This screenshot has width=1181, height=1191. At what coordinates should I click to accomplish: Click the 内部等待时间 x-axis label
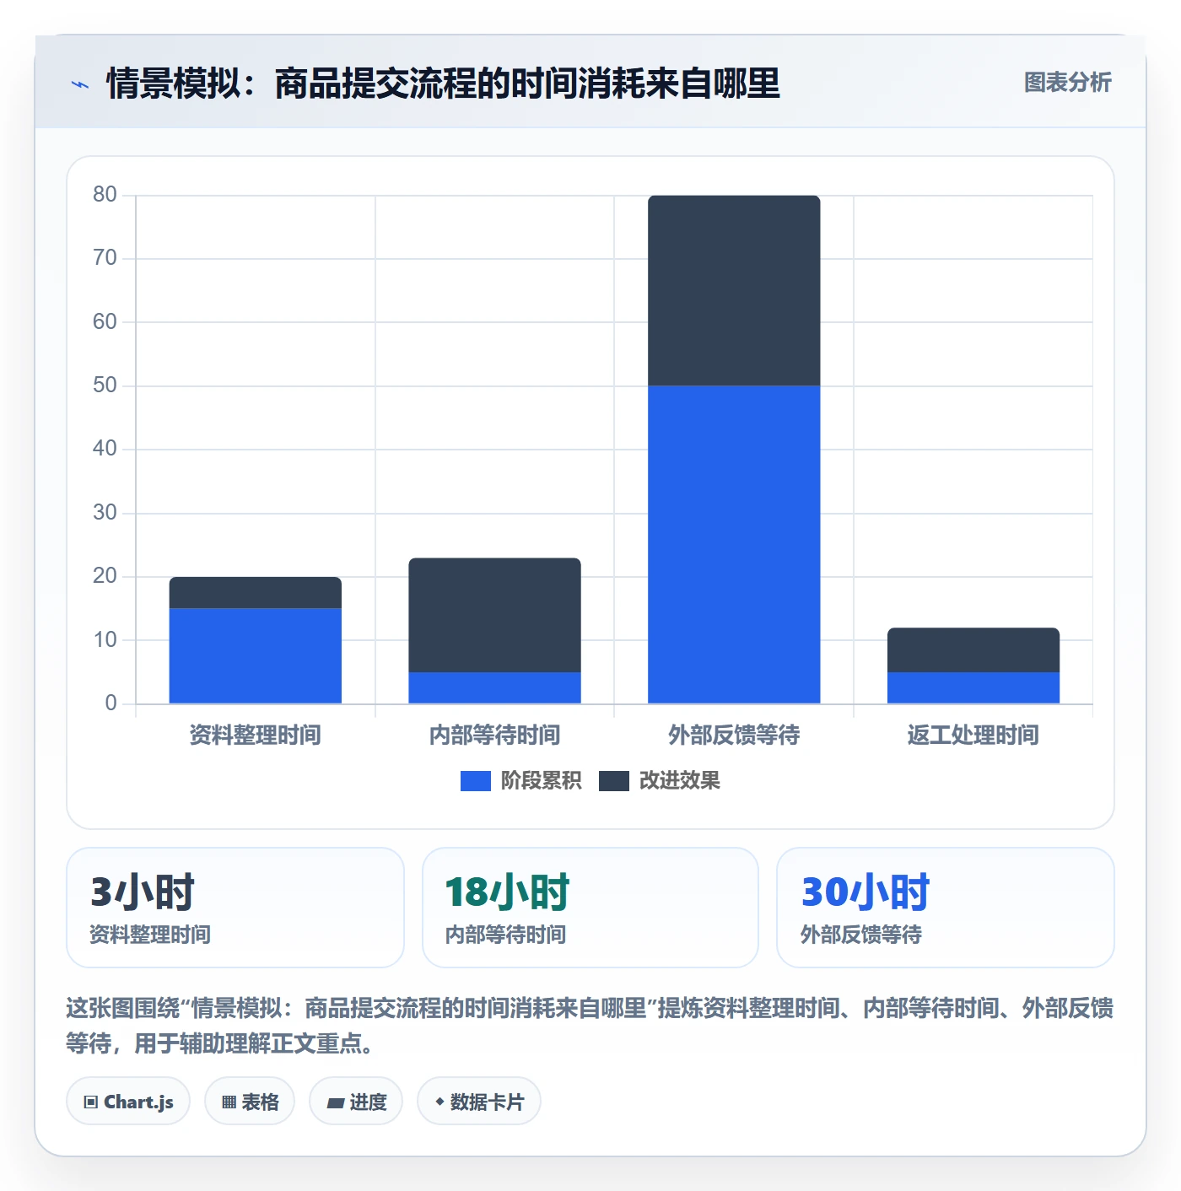click(x=495, y=736)
